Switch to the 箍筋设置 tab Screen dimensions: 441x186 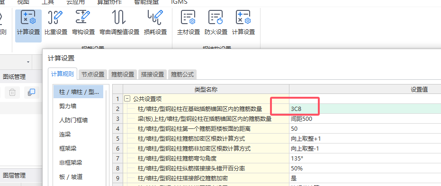pyautogui.click(x=123, y=75)
